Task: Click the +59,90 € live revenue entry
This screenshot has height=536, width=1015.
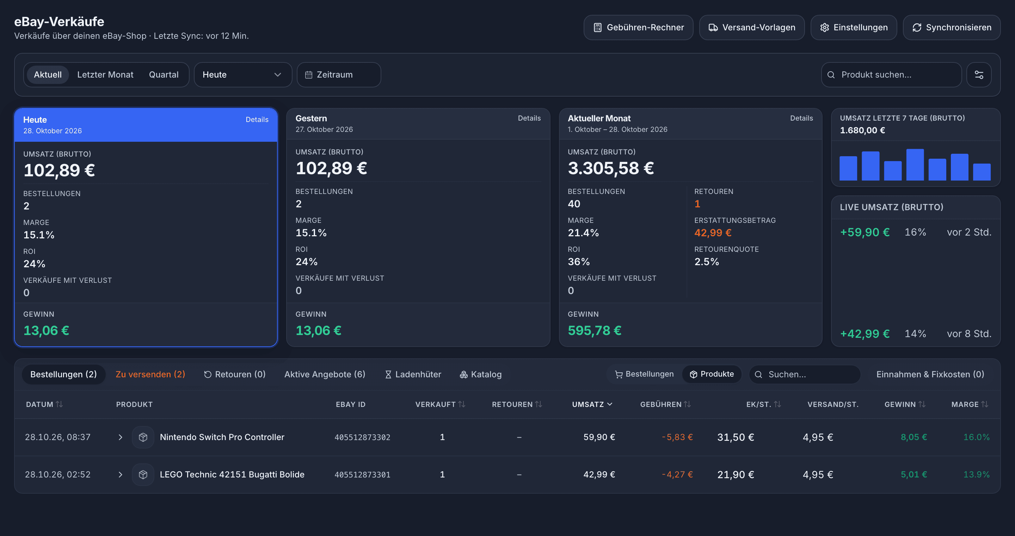Action: [x=915, y=232]
